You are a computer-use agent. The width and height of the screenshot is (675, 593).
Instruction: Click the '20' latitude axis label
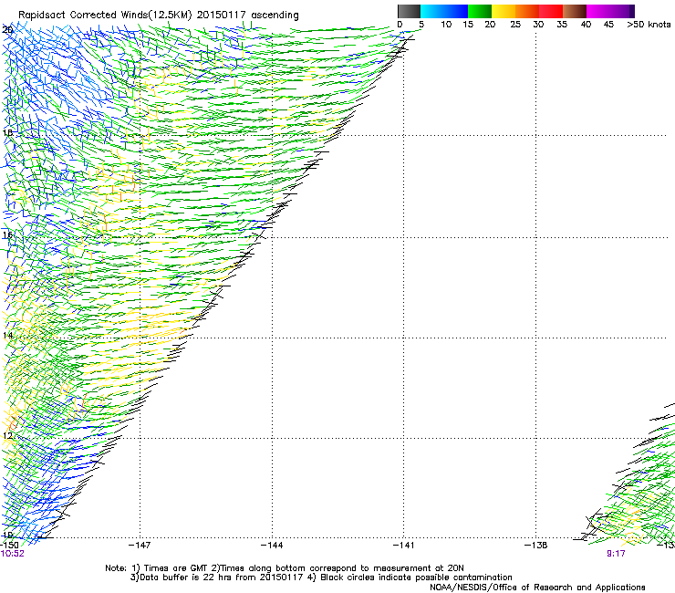tap(7, 30)
